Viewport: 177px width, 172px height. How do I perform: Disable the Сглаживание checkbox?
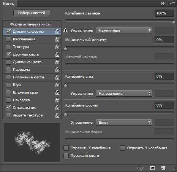pos(8,108)
